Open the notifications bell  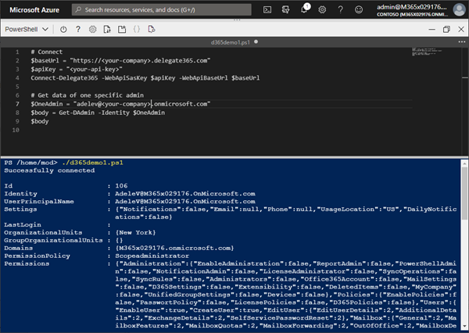click(304, 9)
